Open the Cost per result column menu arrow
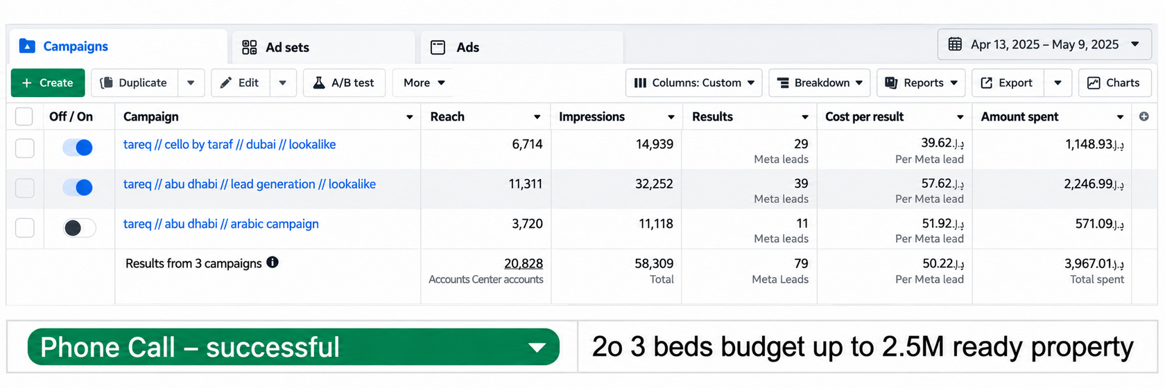Screen dimensions: 1165x388 (960, 117)
